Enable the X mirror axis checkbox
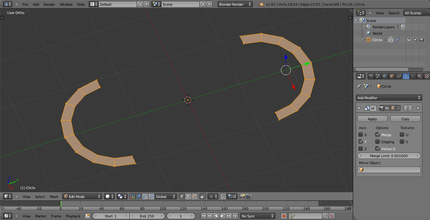The width and height of the screenshot is (430, 220). click(361, 135)
